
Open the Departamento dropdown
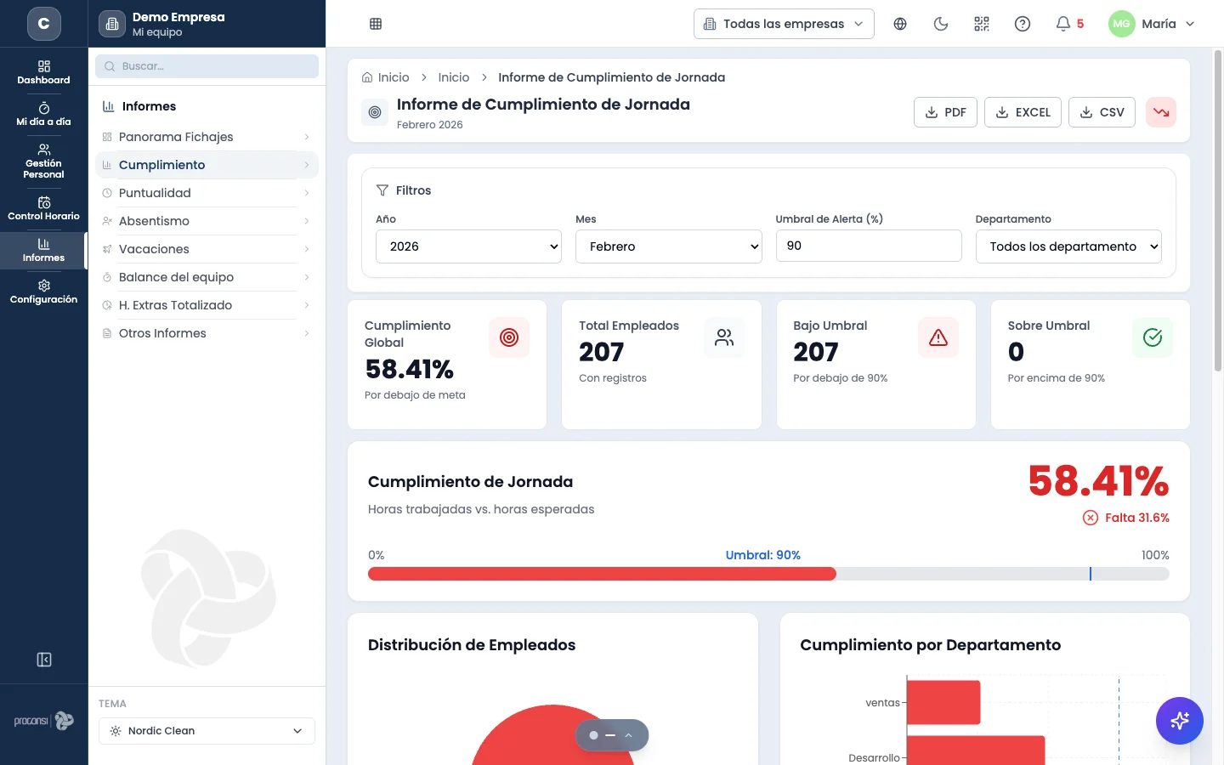tap(1068, 246)
